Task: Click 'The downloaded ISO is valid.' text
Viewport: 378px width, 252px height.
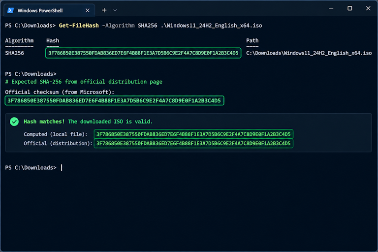Action: [110, 122]
